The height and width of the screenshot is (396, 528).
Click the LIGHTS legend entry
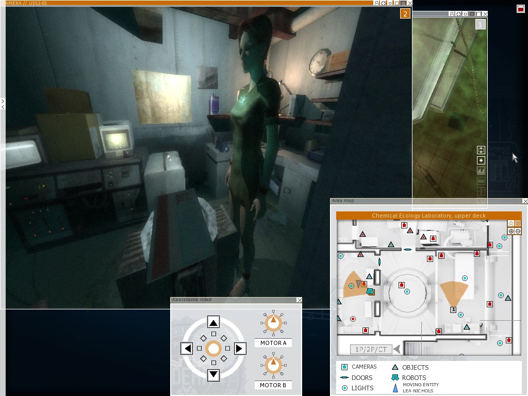357,388
